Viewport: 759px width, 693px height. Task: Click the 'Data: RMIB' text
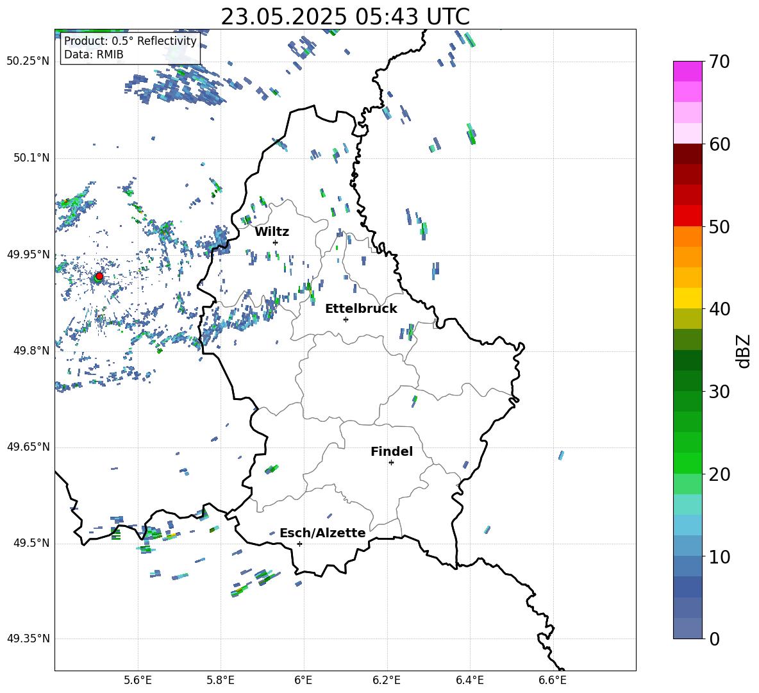(94, 54)
